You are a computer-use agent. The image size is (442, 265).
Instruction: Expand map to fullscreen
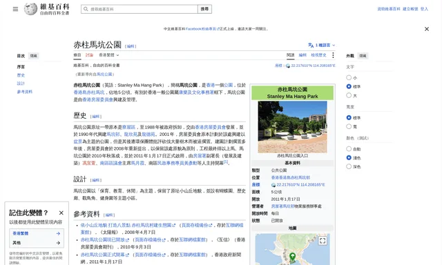point(323,241)
